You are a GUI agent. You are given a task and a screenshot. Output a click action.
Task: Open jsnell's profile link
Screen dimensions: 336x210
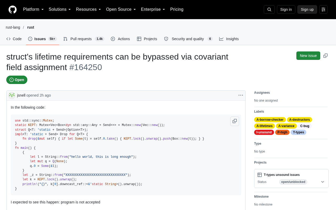[21, 95]
